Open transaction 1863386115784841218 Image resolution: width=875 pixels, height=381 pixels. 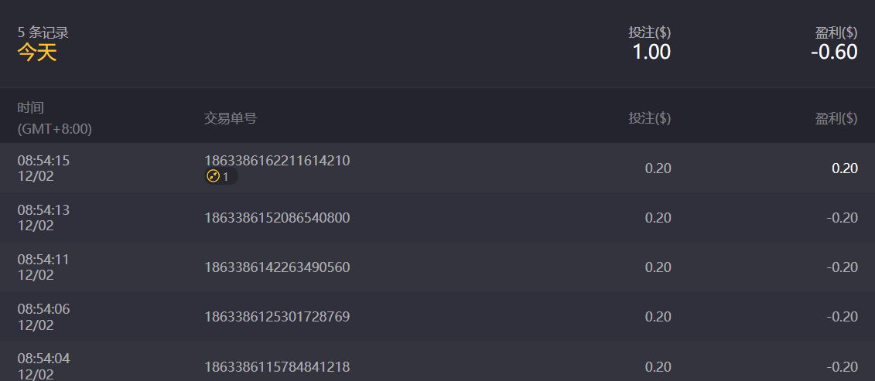coord(277,366)
